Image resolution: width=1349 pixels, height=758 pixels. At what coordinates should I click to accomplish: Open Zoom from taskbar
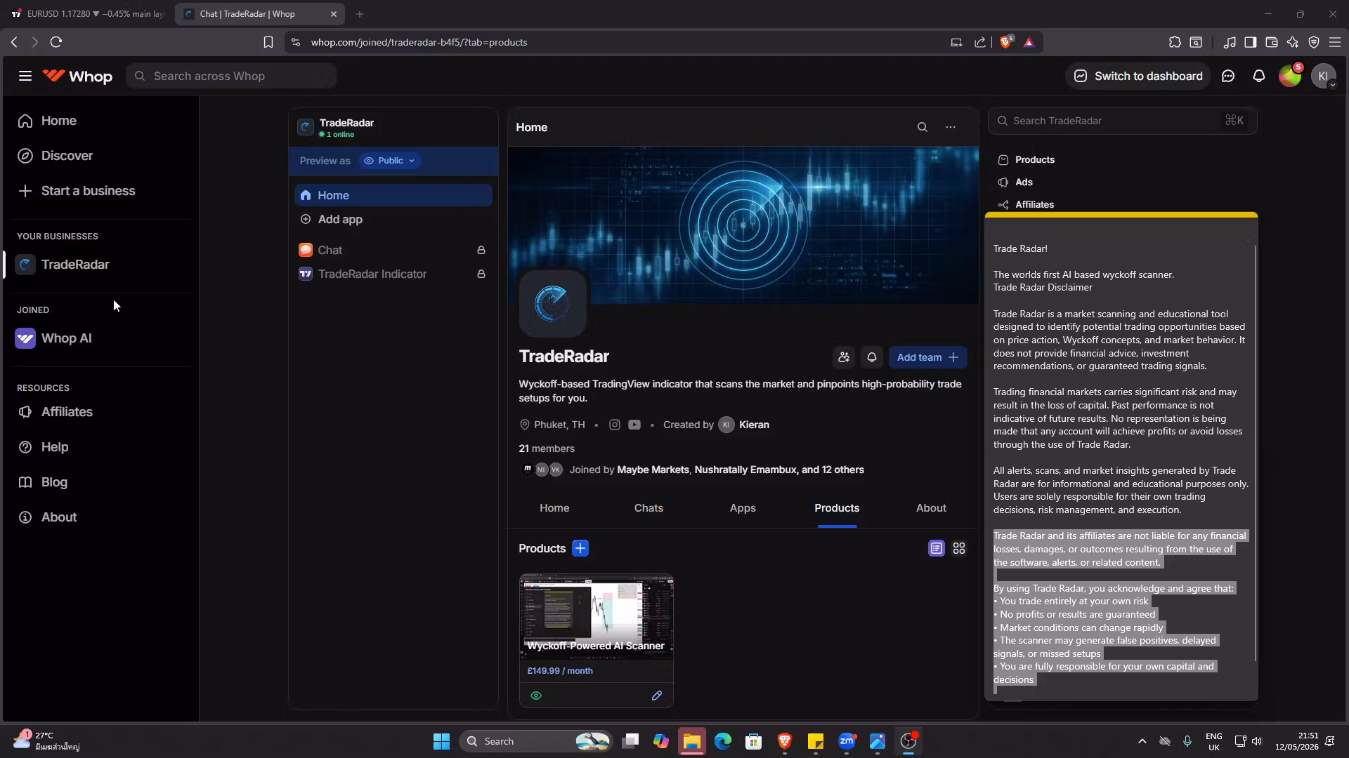click(x=847, y=741)
